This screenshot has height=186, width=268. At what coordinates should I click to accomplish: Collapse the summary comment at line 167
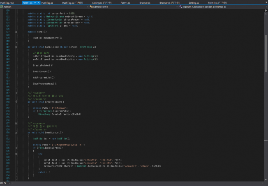(16, 124)
